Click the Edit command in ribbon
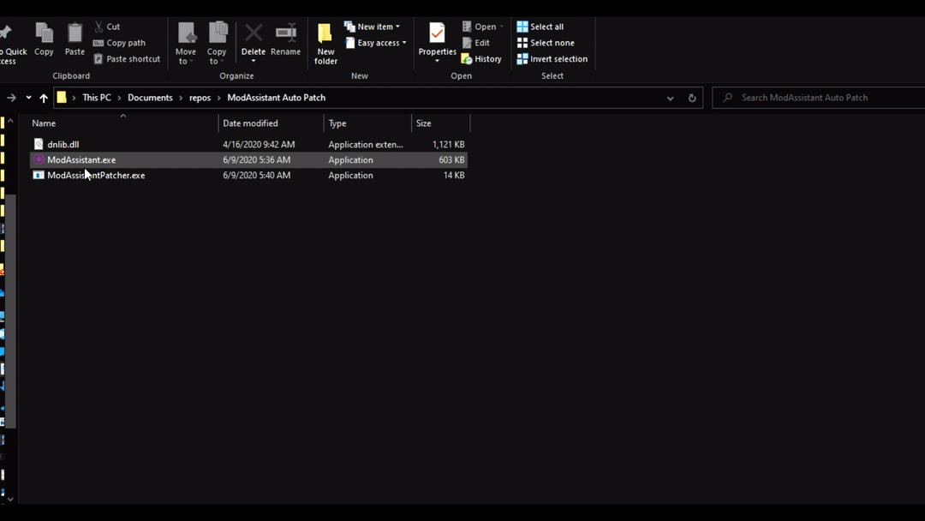Screen dimensions: 925x521 pyautogui.click(x=476, y=43)
